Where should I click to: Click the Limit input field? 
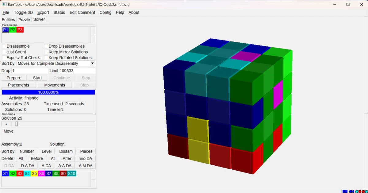77,71
